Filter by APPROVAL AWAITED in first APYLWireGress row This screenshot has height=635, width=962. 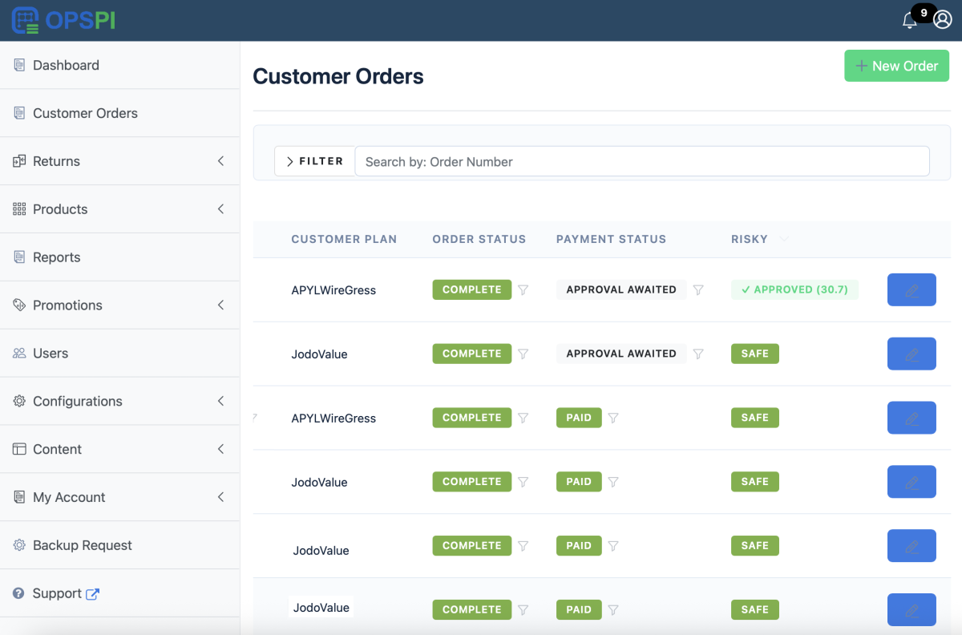698,290
